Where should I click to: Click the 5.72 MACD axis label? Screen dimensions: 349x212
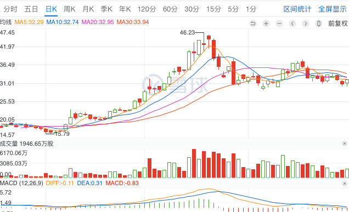click(6, 192)
